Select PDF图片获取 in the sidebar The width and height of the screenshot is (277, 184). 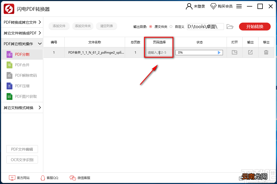click(x=22, y=96)
